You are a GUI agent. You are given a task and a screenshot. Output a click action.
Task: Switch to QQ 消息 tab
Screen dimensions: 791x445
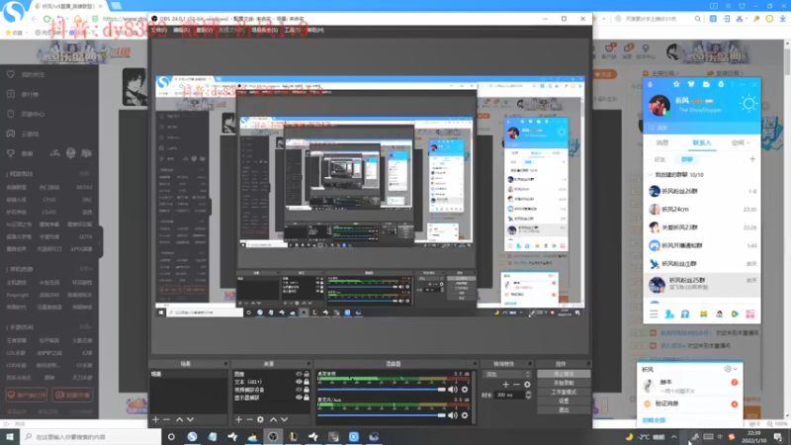[662, 143]
